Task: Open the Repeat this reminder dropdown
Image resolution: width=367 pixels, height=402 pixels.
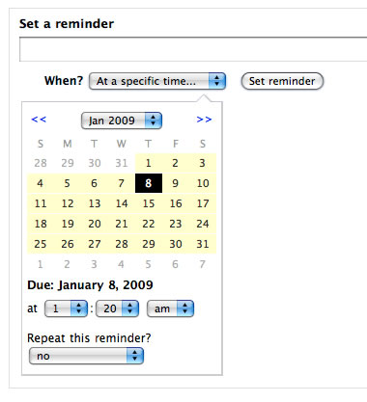Action: [86, 356]
